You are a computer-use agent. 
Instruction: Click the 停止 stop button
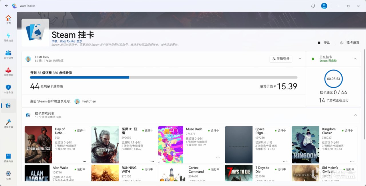click(x=324, y=43)
